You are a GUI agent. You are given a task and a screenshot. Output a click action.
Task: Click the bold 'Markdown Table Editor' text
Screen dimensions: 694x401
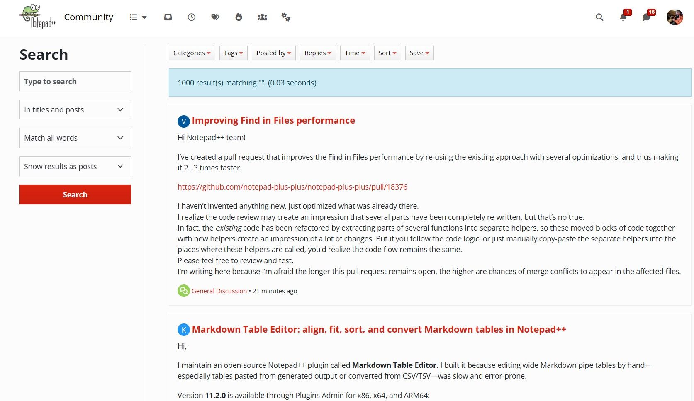[394, 365]
